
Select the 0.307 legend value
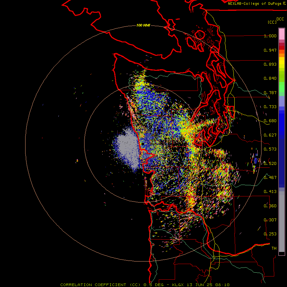pos(270,220)
